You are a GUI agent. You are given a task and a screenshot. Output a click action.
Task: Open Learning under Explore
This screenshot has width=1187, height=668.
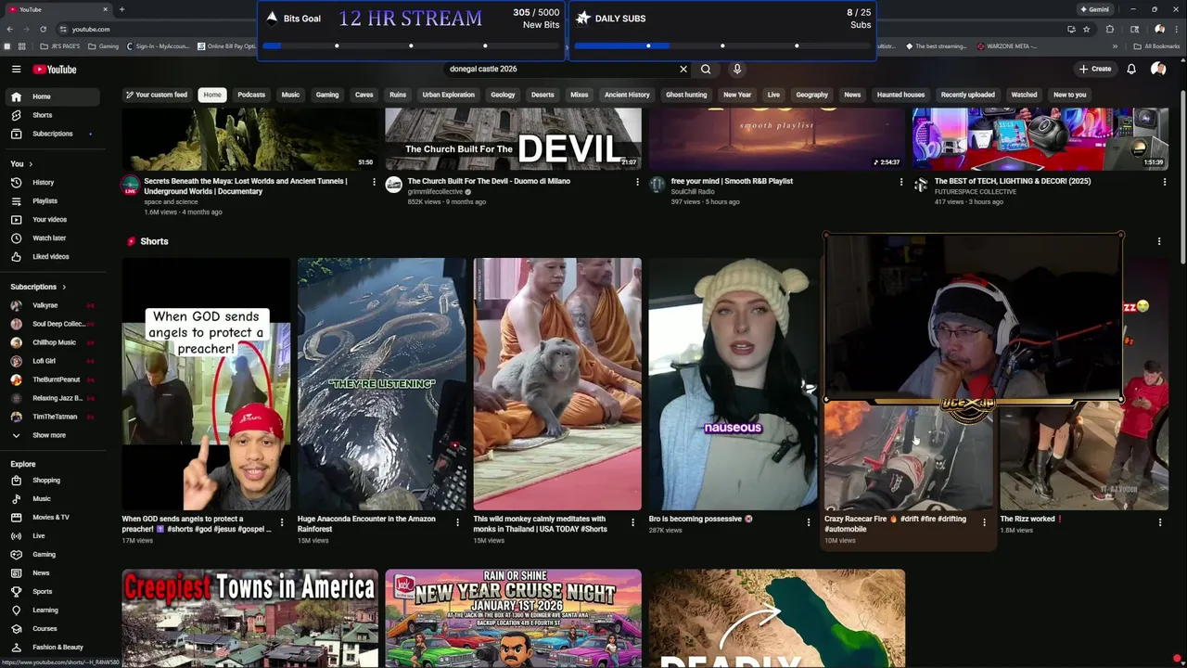pos(53,610)
